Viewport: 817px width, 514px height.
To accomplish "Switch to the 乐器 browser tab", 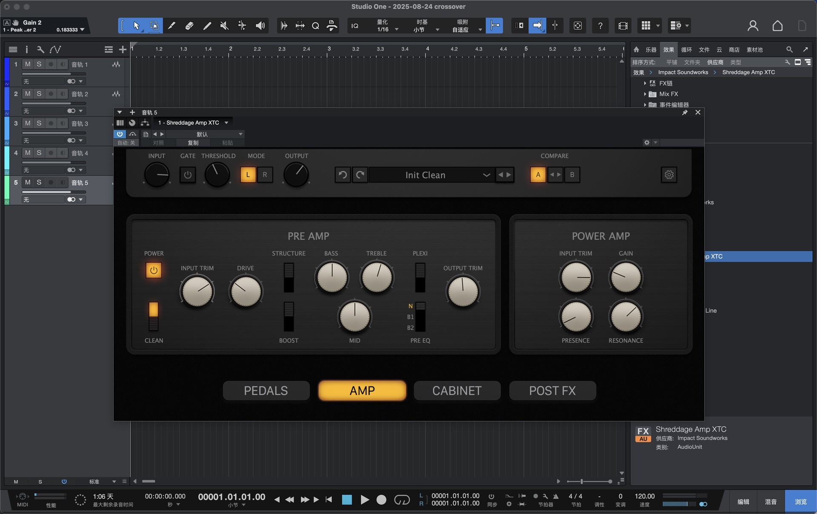I will (651, 50).
